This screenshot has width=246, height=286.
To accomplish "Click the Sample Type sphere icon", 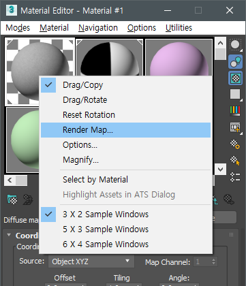I will (235, 45).
